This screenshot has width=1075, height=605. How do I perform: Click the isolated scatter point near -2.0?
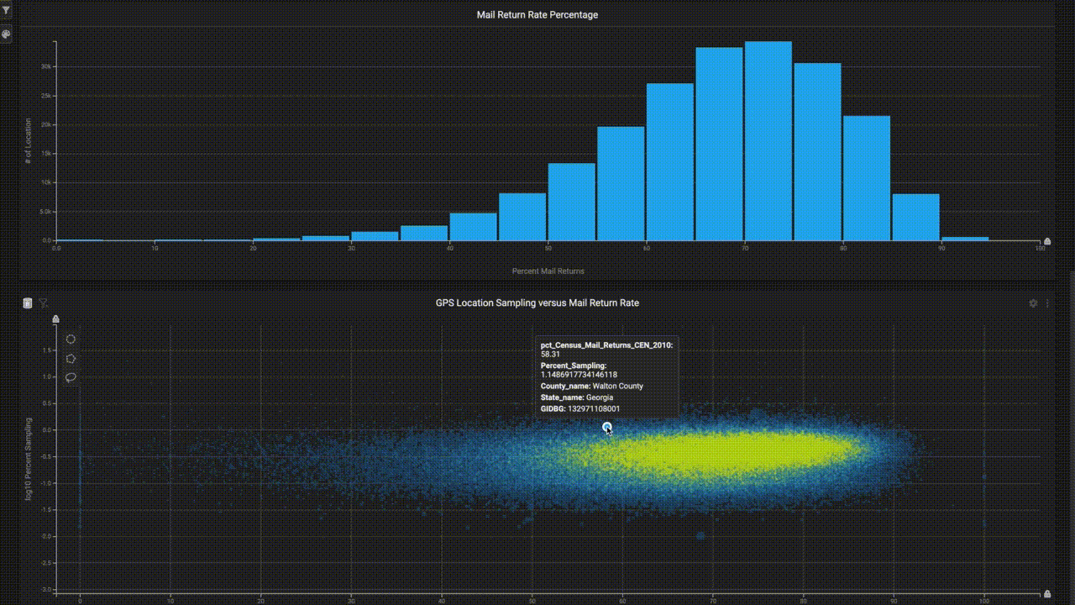pyautogui.click(x=700, y=535)
